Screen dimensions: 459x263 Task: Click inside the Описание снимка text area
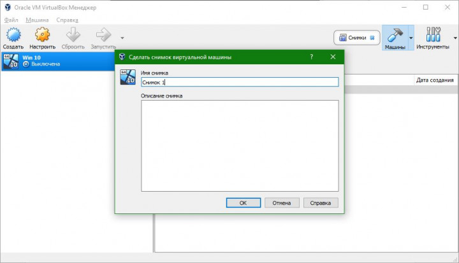(240, 146)
